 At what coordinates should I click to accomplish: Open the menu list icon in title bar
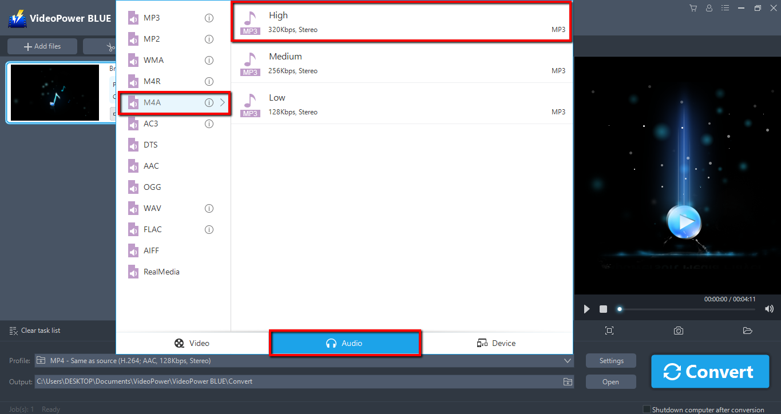[x=726, y=8]
